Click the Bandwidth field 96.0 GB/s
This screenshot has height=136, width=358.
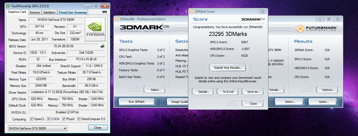click(x=92, y=86)
